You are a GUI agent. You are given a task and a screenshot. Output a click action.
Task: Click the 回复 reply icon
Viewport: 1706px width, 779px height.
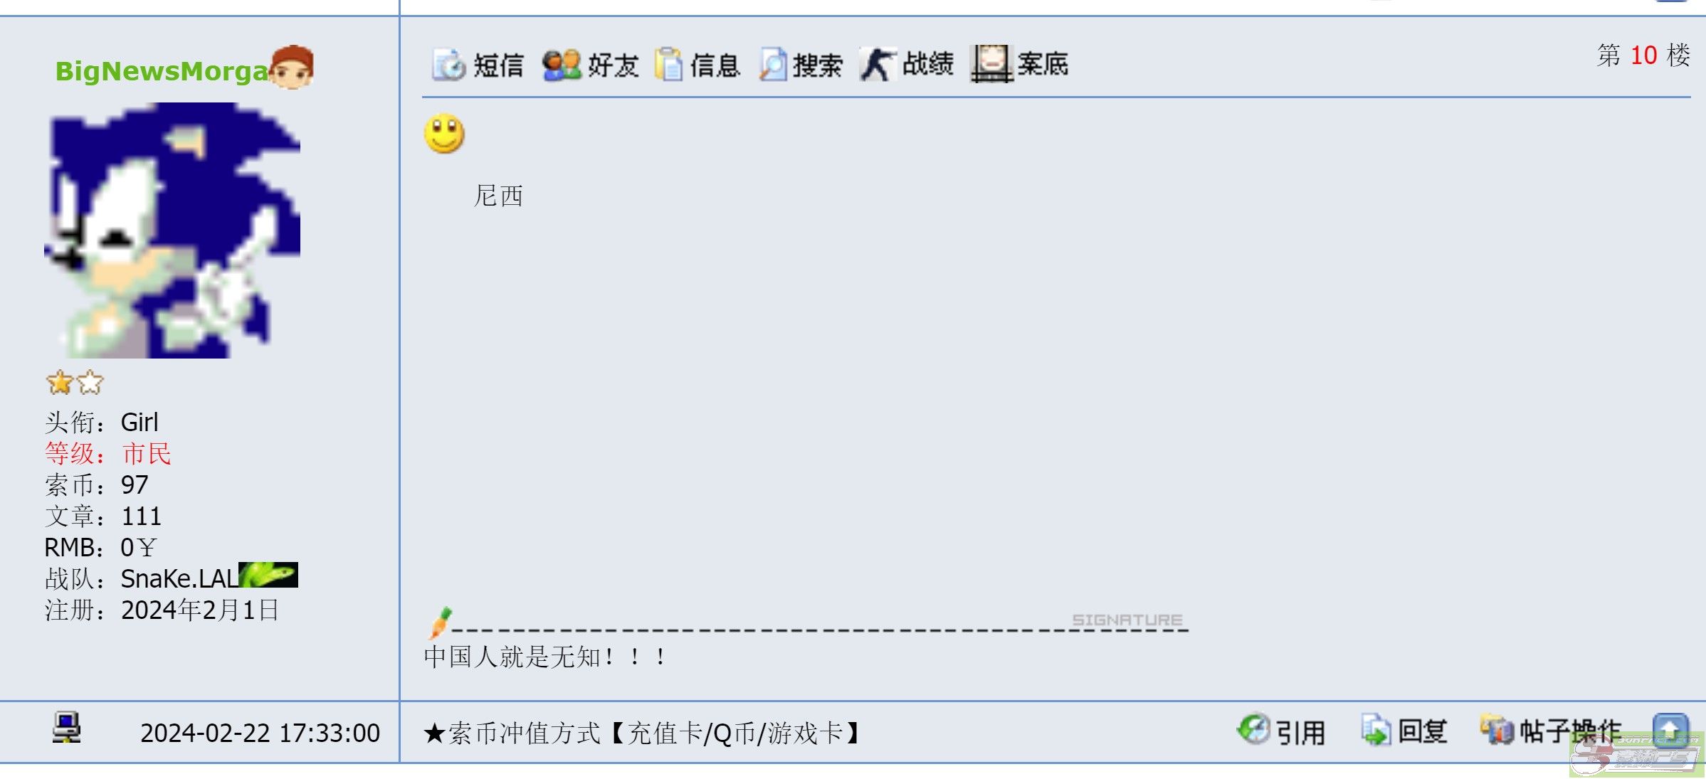click(1376, 730)
